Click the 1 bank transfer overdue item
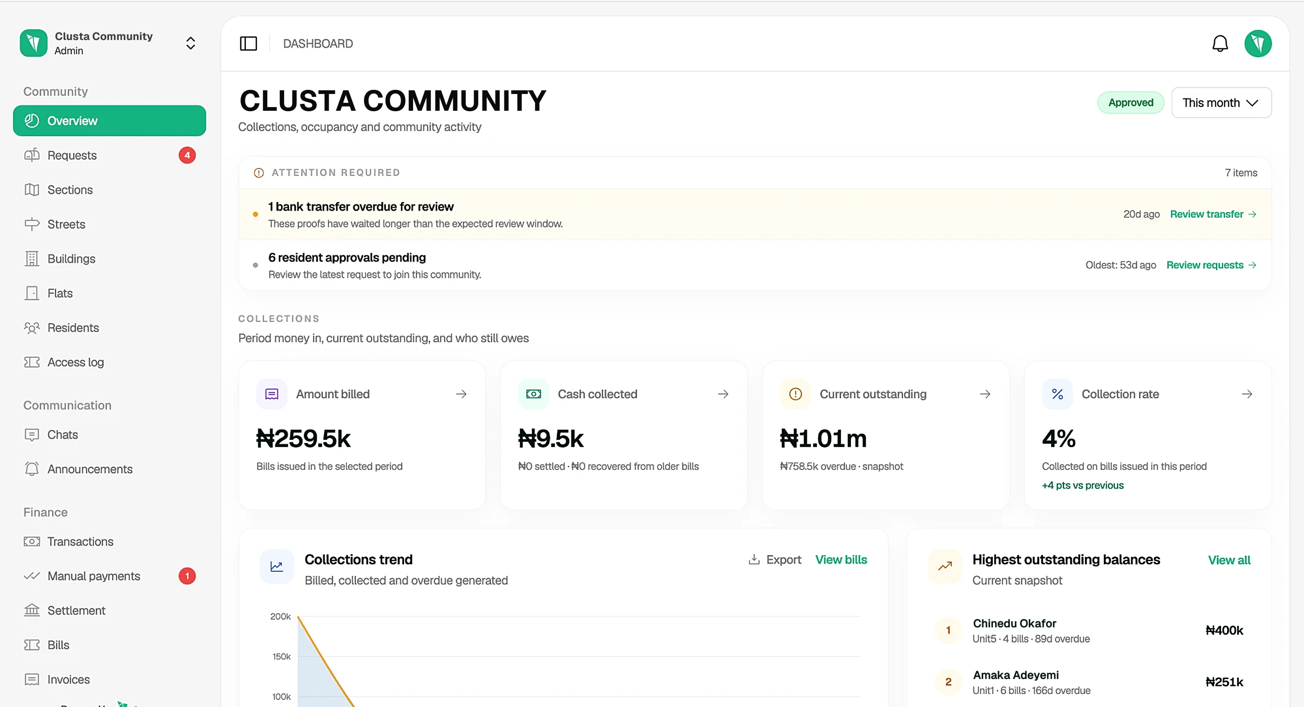Image resolution: width=1304 pixels, height=707 pixels. pos(755,215)
